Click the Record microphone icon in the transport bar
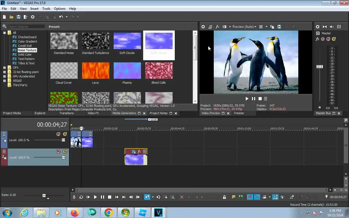Screen dimensions: 349x218 click(x=74, y=197)
